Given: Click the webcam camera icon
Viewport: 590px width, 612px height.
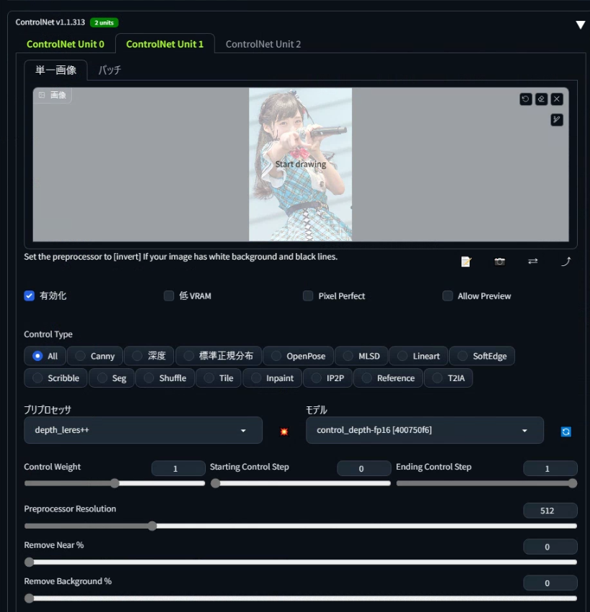Looking at the screenshot, I should [499, 262].
